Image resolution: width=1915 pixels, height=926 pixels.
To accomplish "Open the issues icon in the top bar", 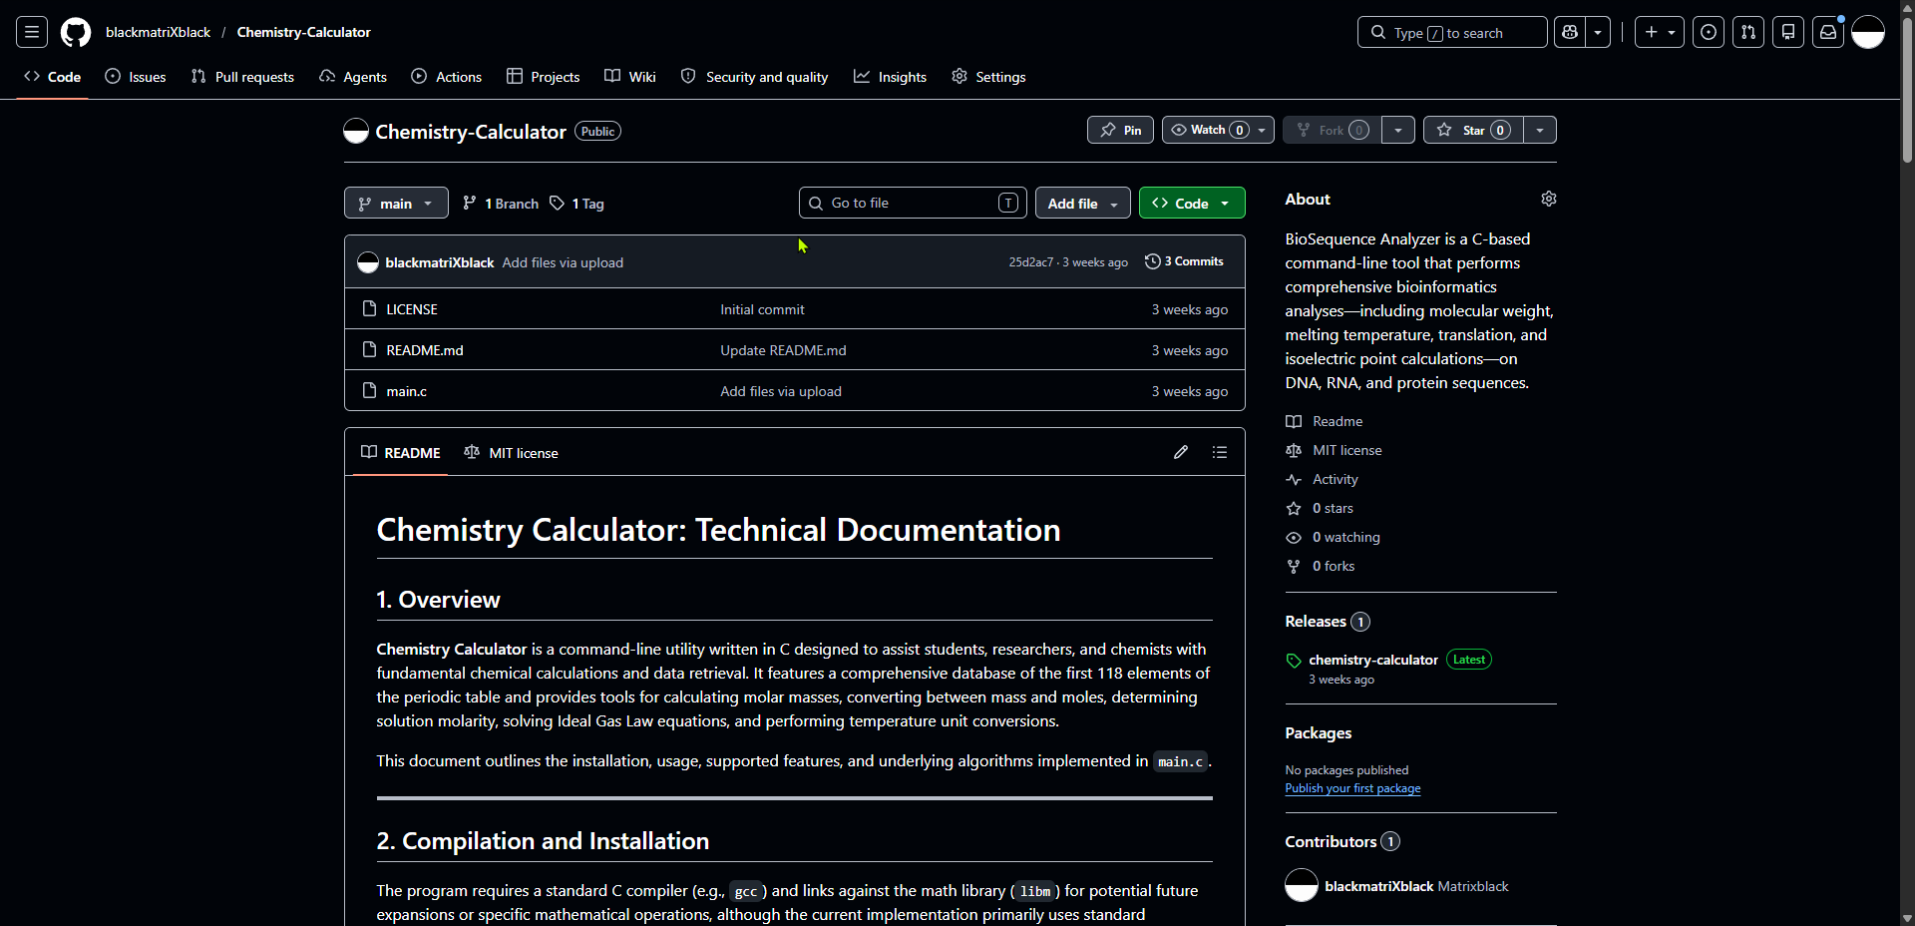I will 1709,32.
